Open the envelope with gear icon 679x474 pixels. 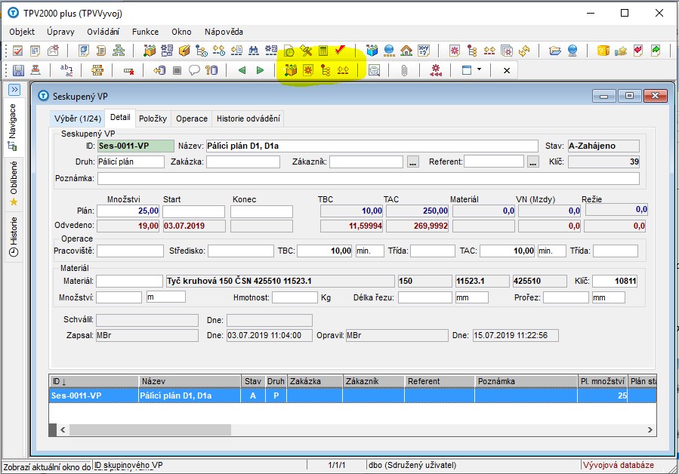(x=54, y=51)
